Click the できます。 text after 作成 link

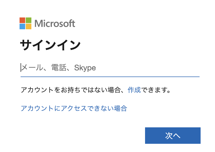point(156,90)
